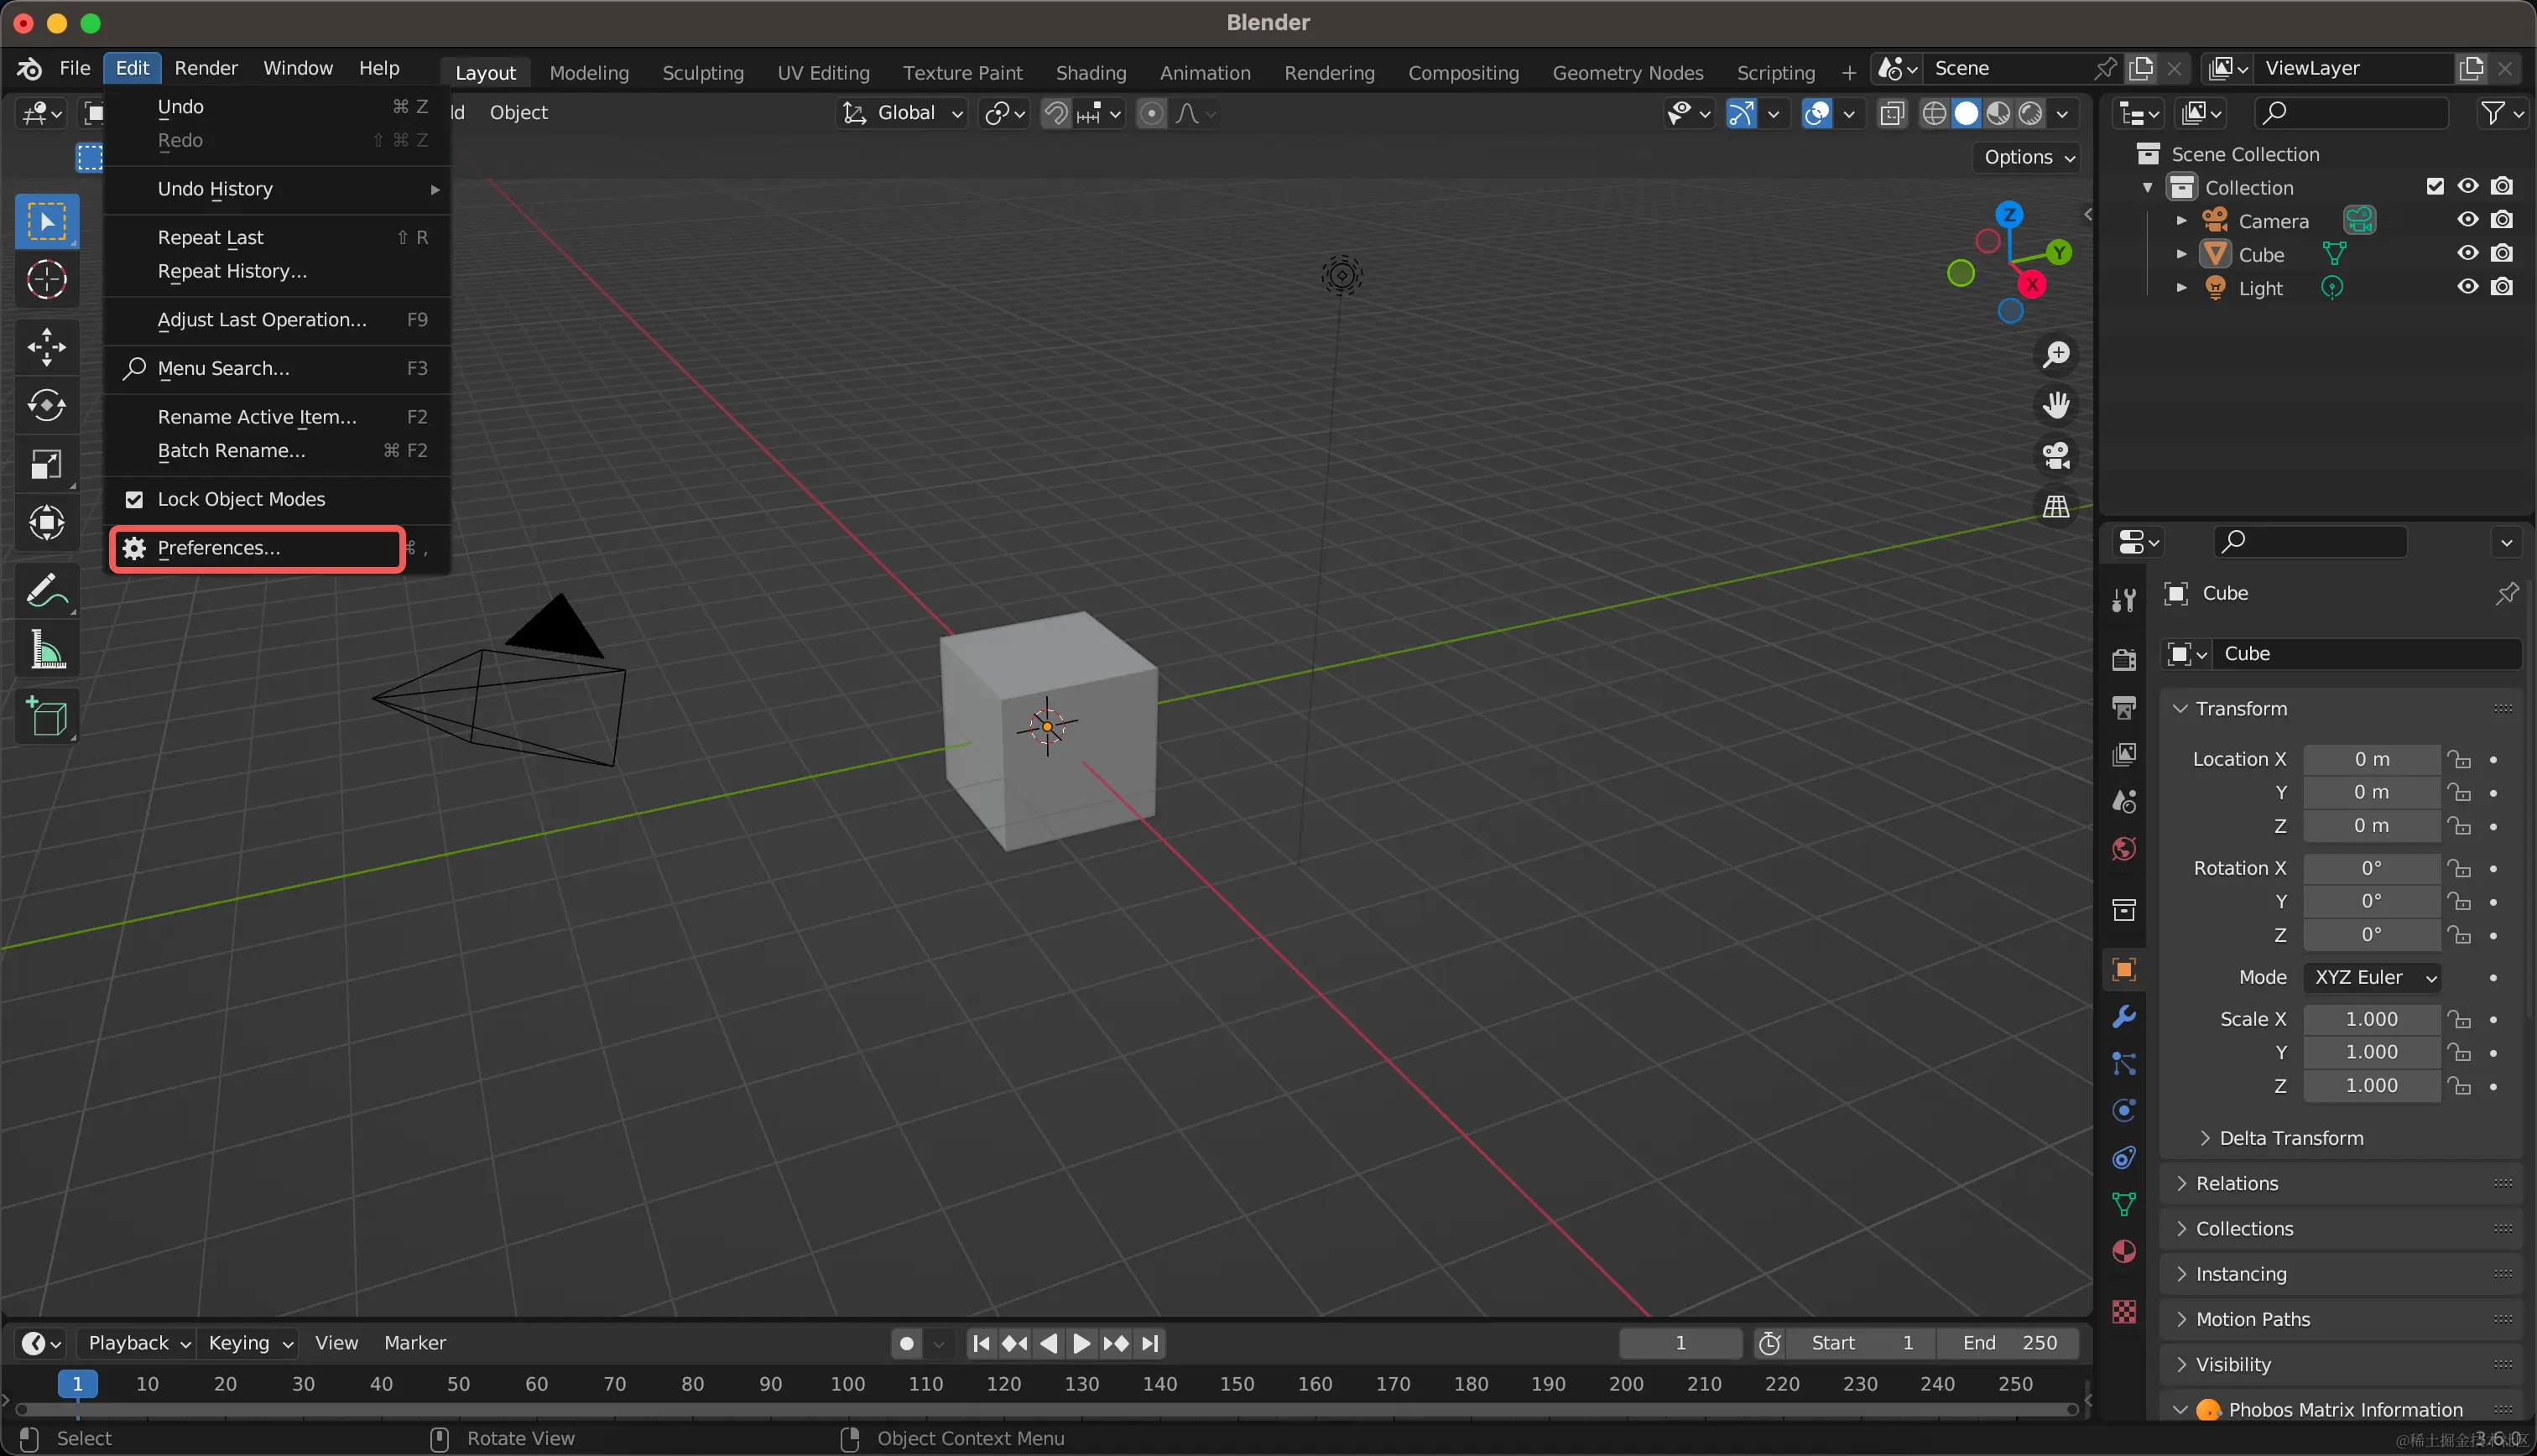
Task: Open the Physics properties tab
Action: click(2123, 1109)
